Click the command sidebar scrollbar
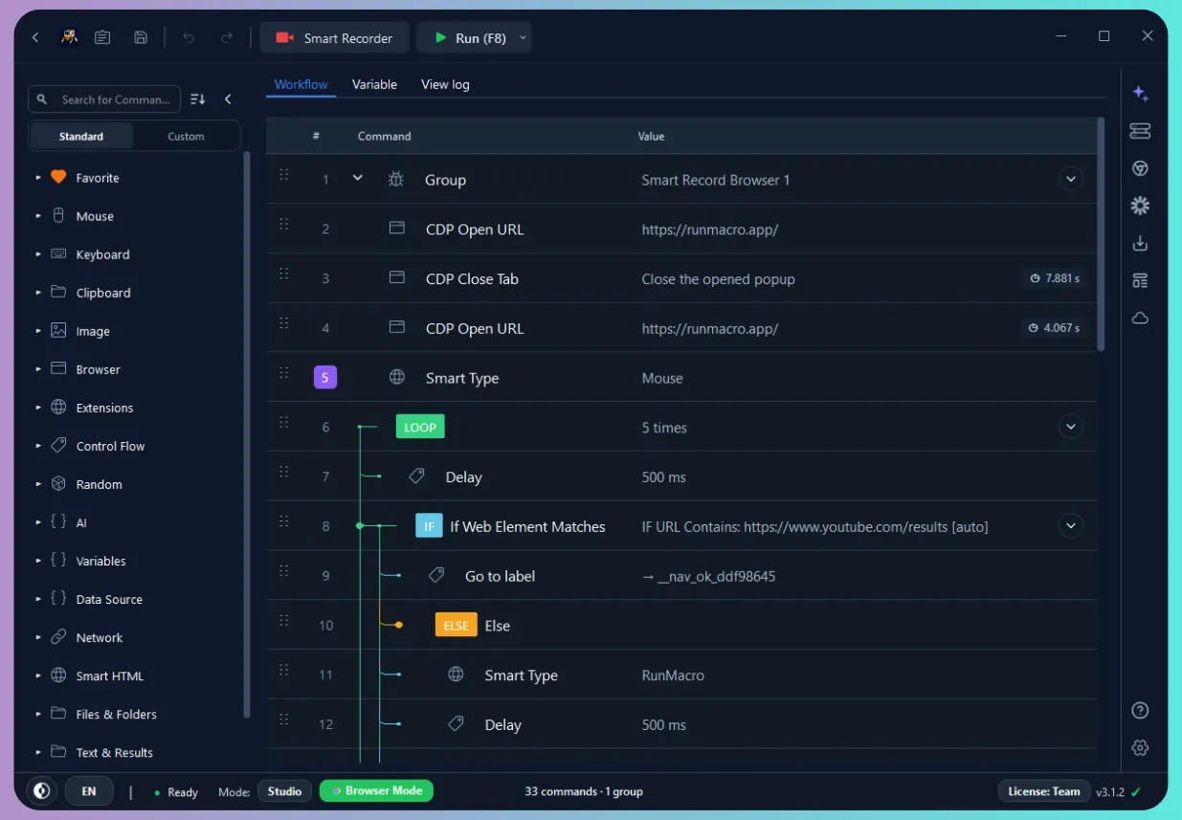The width and height of the screenshot is (1182, 820). coord(246,435)
